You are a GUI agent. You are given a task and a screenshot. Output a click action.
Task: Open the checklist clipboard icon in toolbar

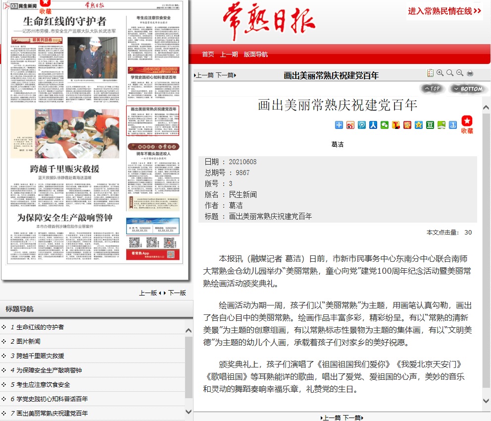[x=430, y=73]
